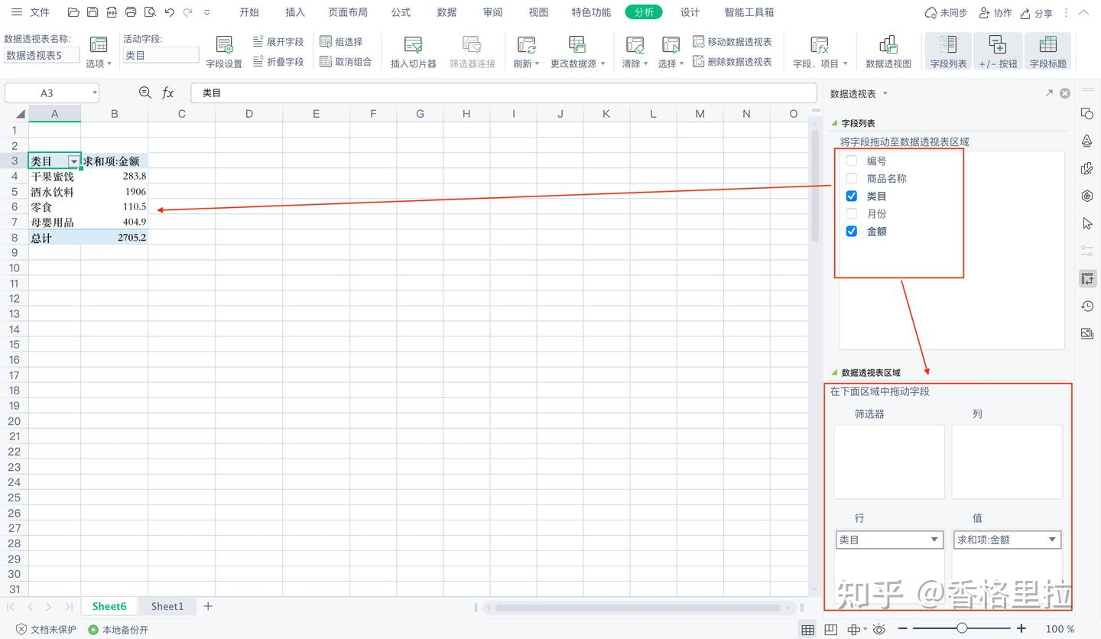Click the zoom slider handle
The width and height of the screenshot is (1101, 639).
[x=962, y=628]
